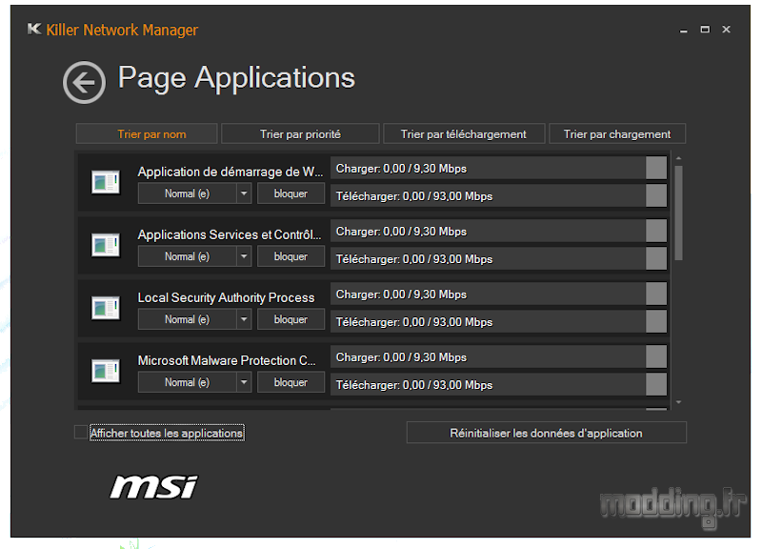Viewport: 762px width, 549px height.
Task: Expand priority dropdown for Local Security Authority Process
Action: [244, 319]
